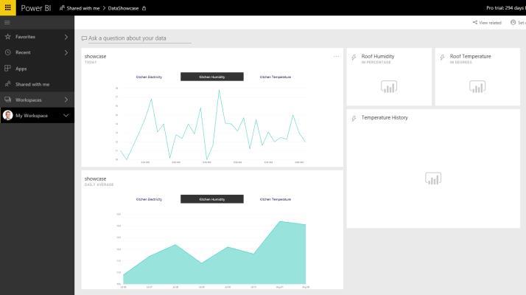The image size is (526, 295).
Task: Click the lock icon beside DataShowcase
Action: click(144, 8)
